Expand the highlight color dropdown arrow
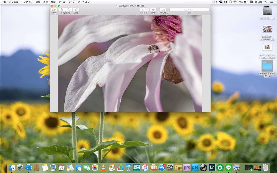This screenshot has height=173, width=277. (x=147, y=10)
